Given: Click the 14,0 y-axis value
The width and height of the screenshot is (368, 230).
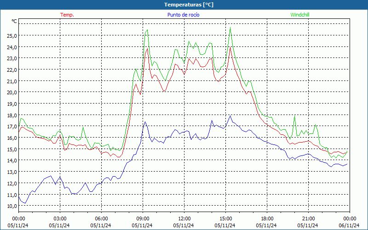Looking at the screenshot, I should click(12, 160).
